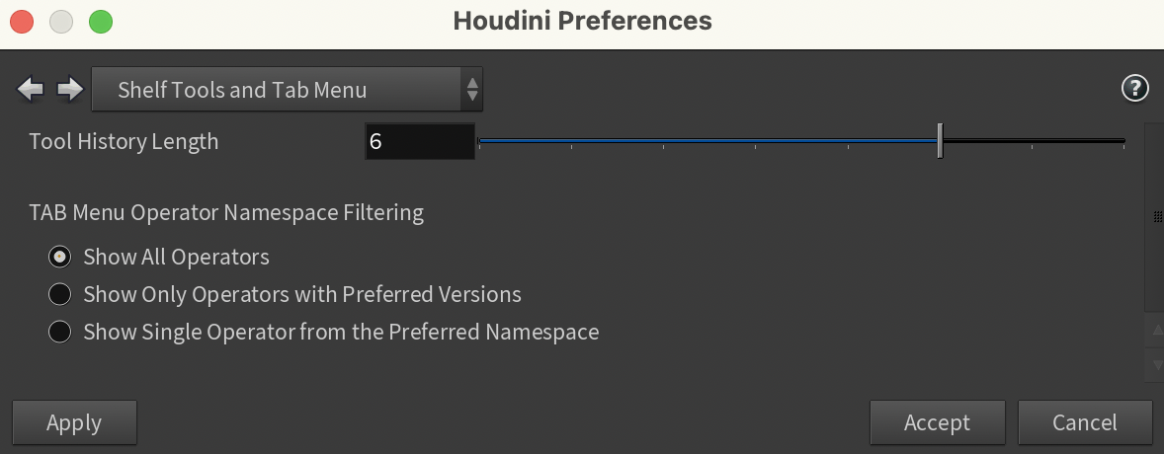Choose Show Single Operator from Preferred Namespace
This screenshot has height=454, width=1164.
point(60,332)
